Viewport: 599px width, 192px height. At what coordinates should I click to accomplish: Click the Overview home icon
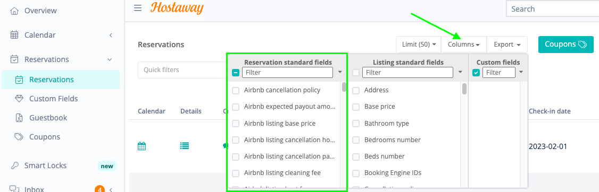14,11
